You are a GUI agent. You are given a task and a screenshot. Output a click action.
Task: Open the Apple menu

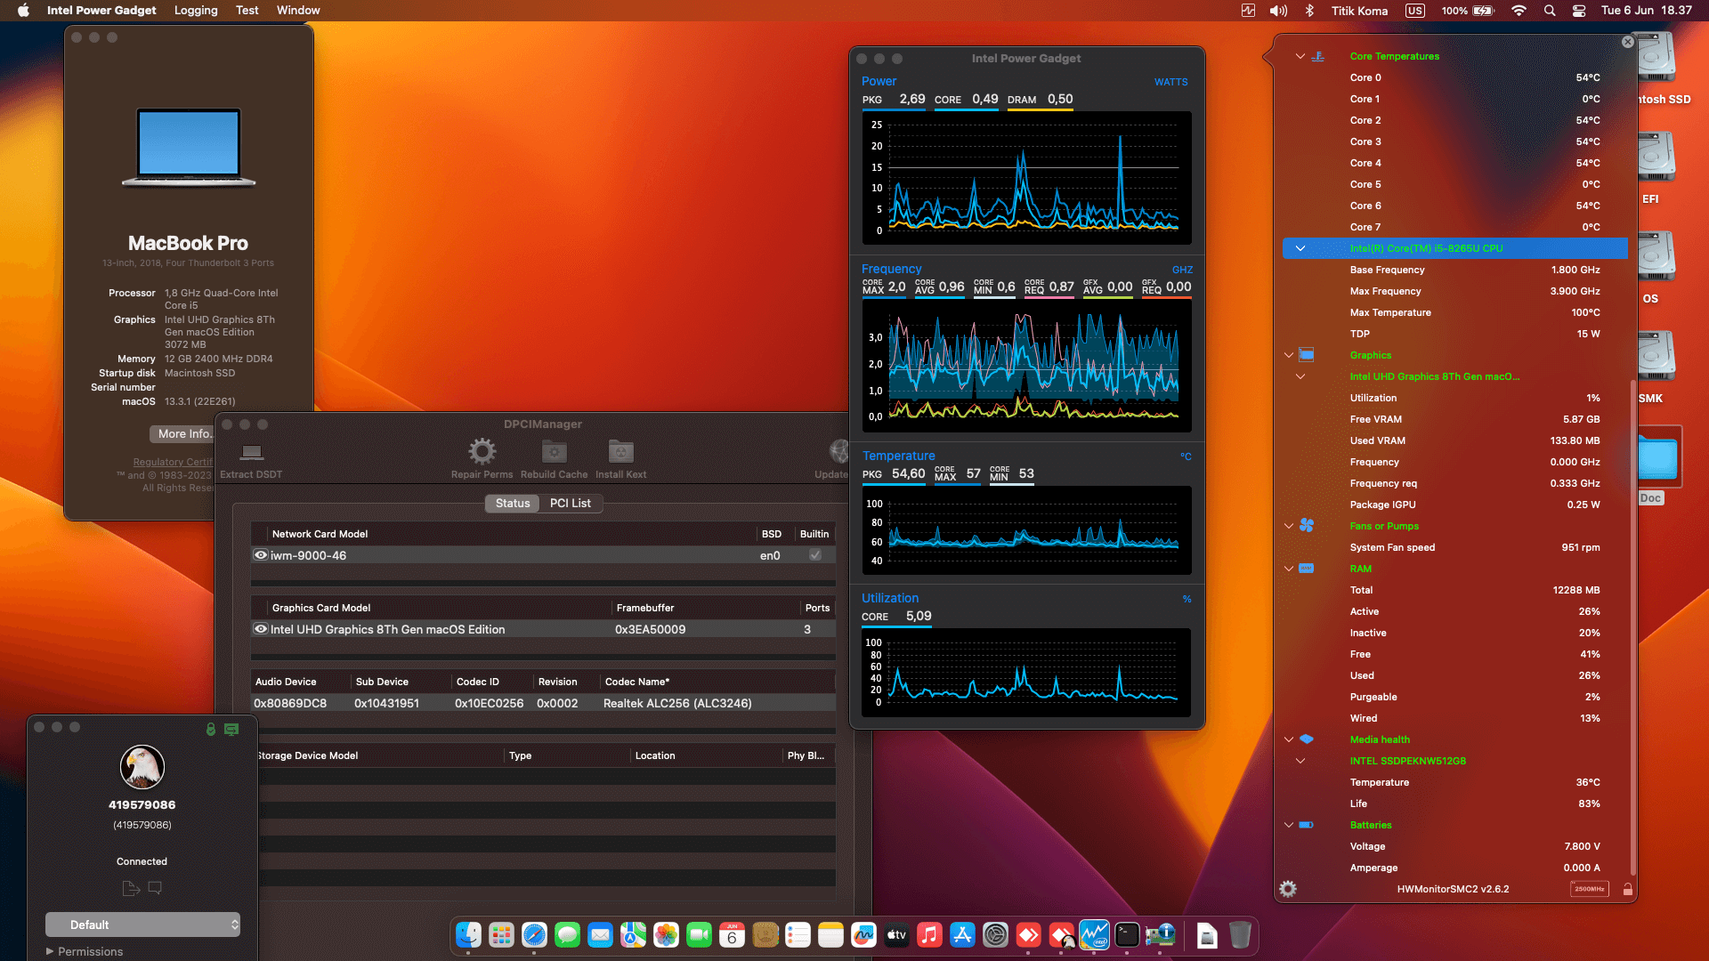[x=23, y=11]
